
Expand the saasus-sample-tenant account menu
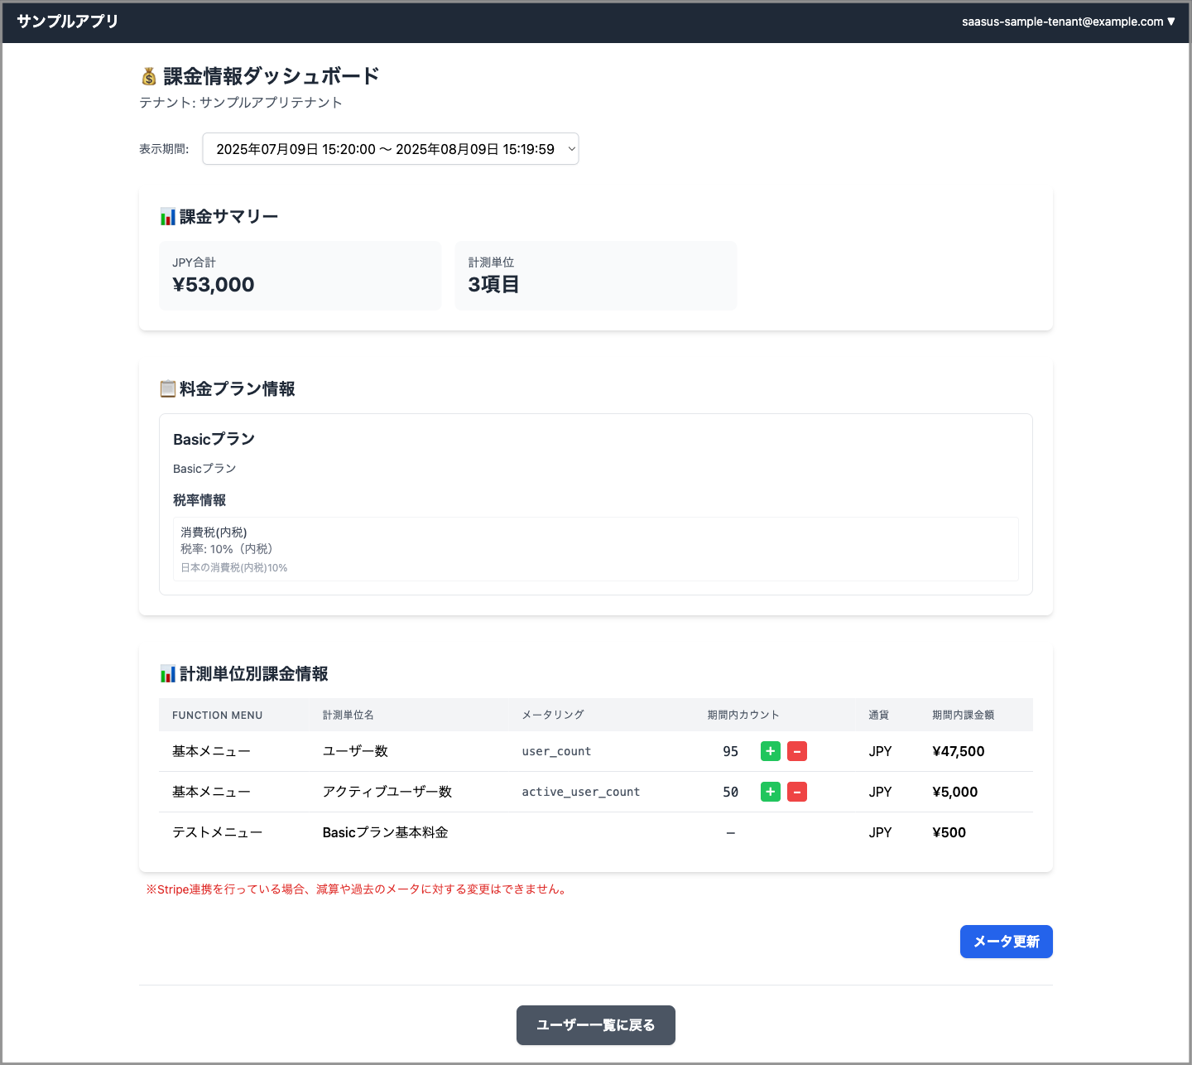coord(1068,22)
